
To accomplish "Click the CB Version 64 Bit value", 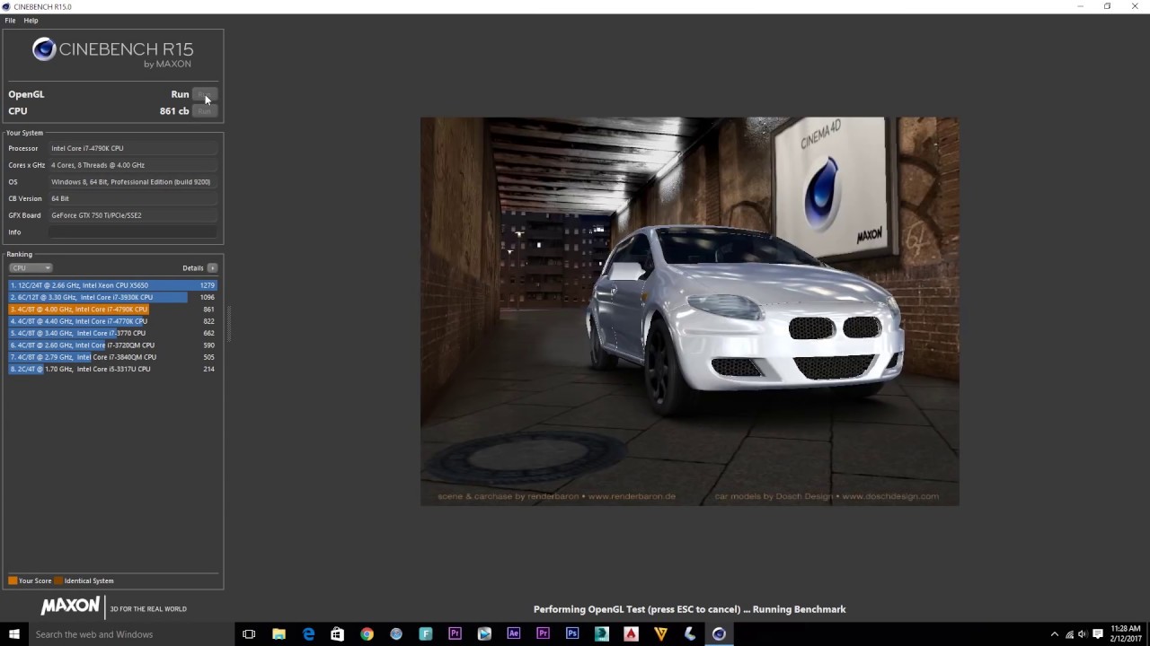I will pos(133,198).
